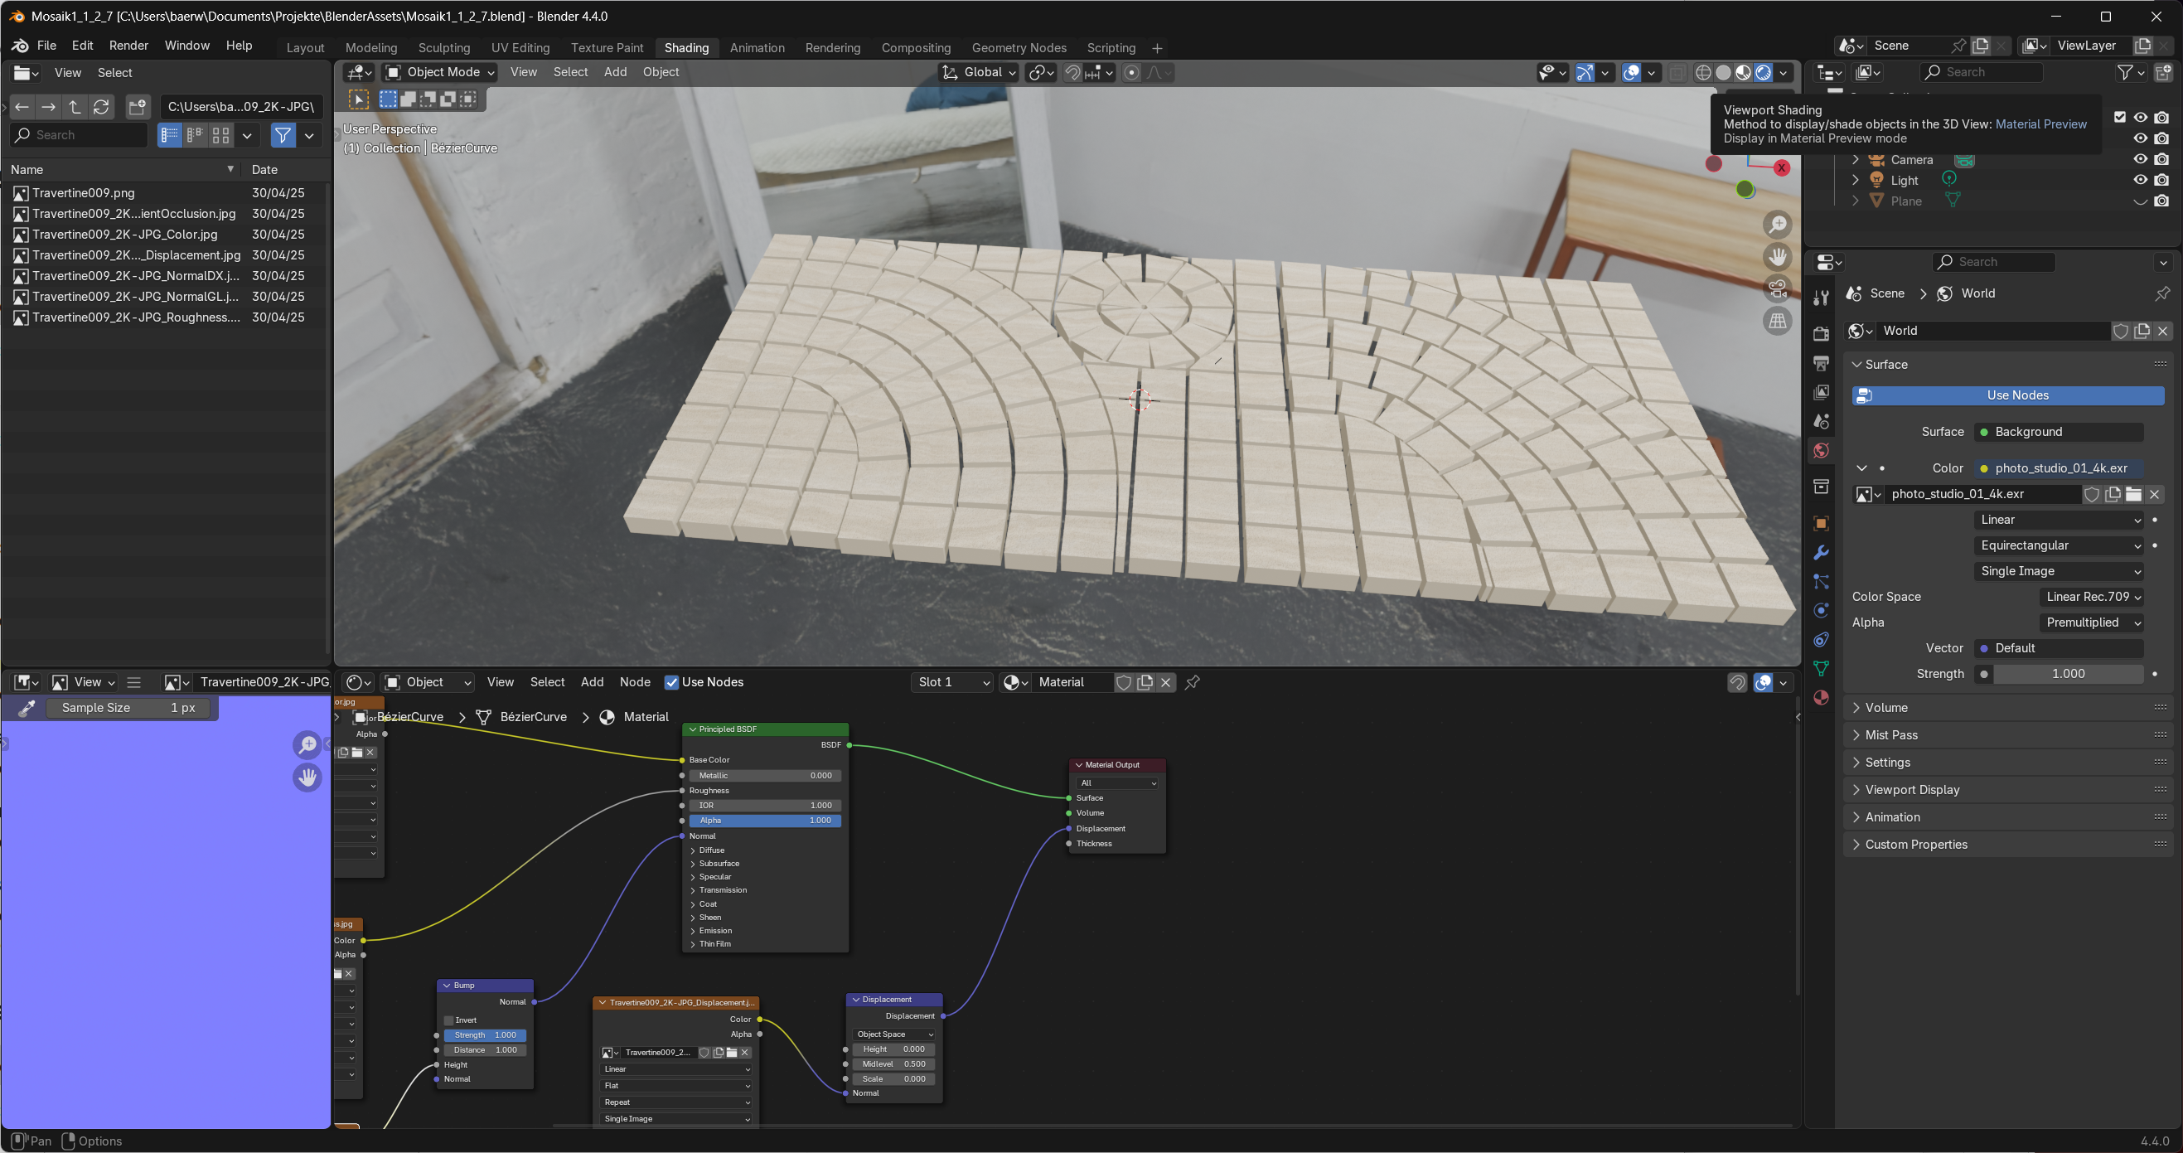Open the Material properties tab icon

[1820, 698]
